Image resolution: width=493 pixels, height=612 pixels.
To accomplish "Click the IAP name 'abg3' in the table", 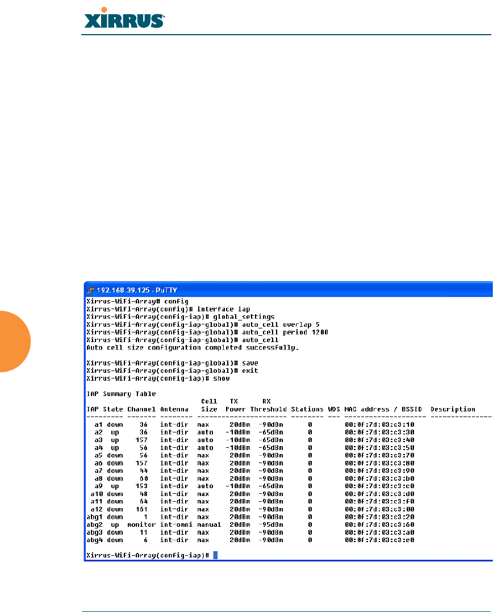I will 94,532.
